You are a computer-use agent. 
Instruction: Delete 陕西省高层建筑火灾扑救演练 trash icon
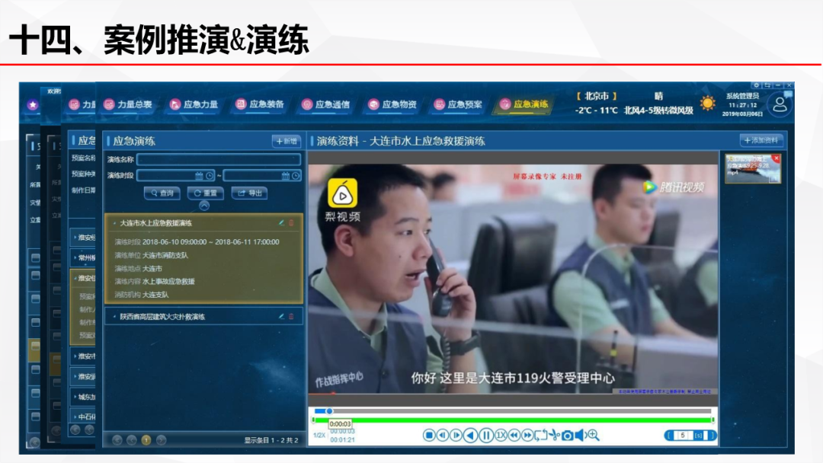(x=291, y=317)
